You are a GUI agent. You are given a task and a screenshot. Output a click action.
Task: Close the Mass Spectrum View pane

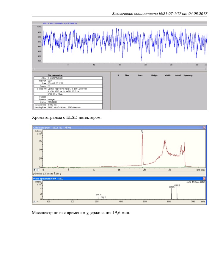click(x=204, y=179)
